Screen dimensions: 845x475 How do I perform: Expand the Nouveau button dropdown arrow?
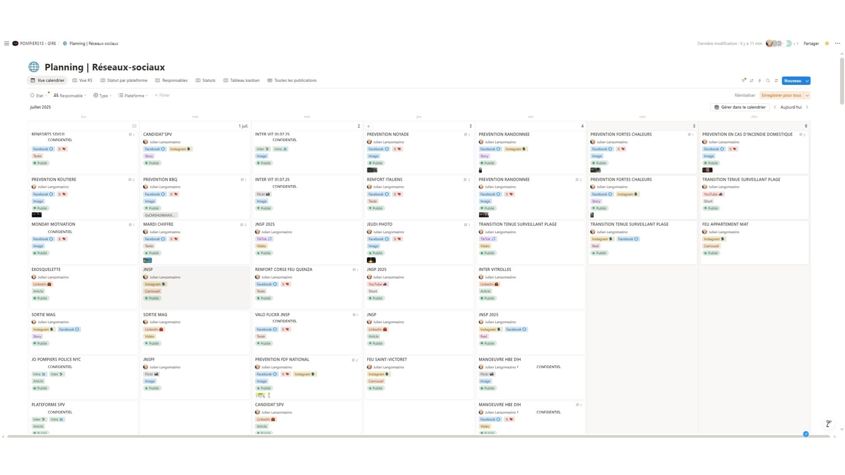[x=807, y=81]
